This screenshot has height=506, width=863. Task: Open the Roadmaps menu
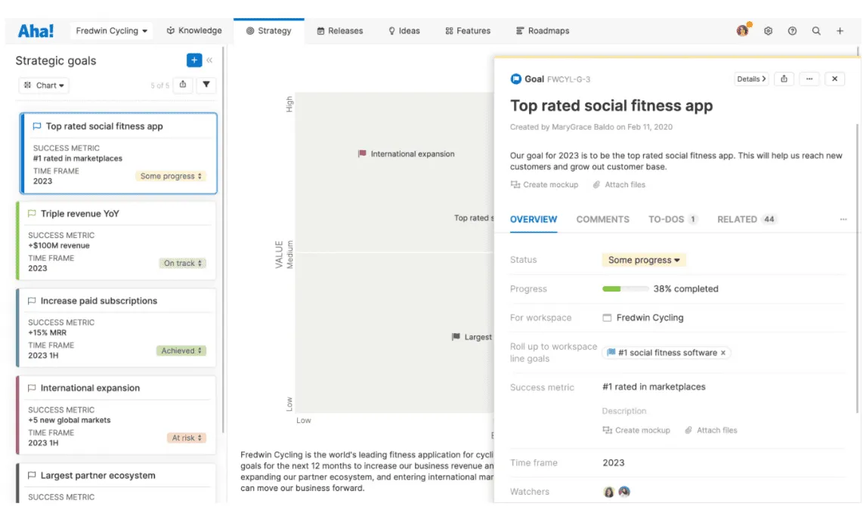[x=543, y=31]
